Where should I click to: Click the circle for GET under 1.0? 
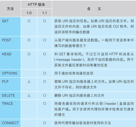coord(29,21)
